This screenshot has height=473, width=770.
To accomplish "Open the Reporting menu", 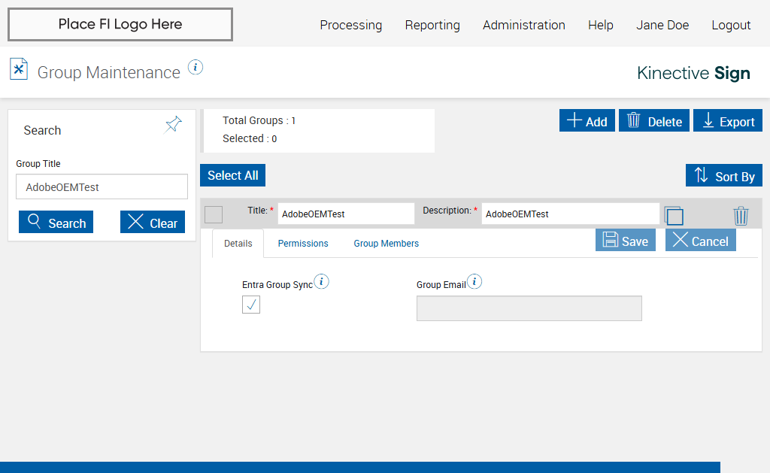I will (432, 25).
